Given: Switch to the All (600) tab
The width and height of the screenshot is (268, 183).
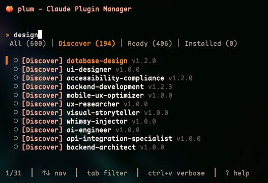Looking at the screenshot, I should [28, 43].
